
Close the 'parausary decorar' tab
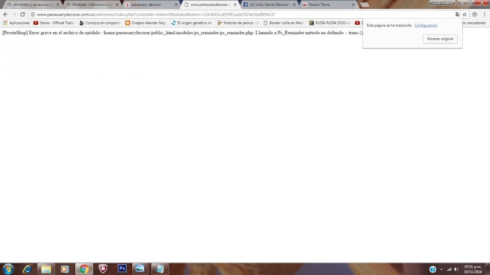(x=176, y=5)
